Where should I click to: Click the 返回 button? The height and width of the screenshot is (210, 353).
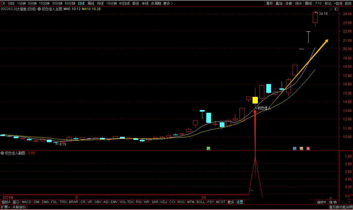point(348,3)
